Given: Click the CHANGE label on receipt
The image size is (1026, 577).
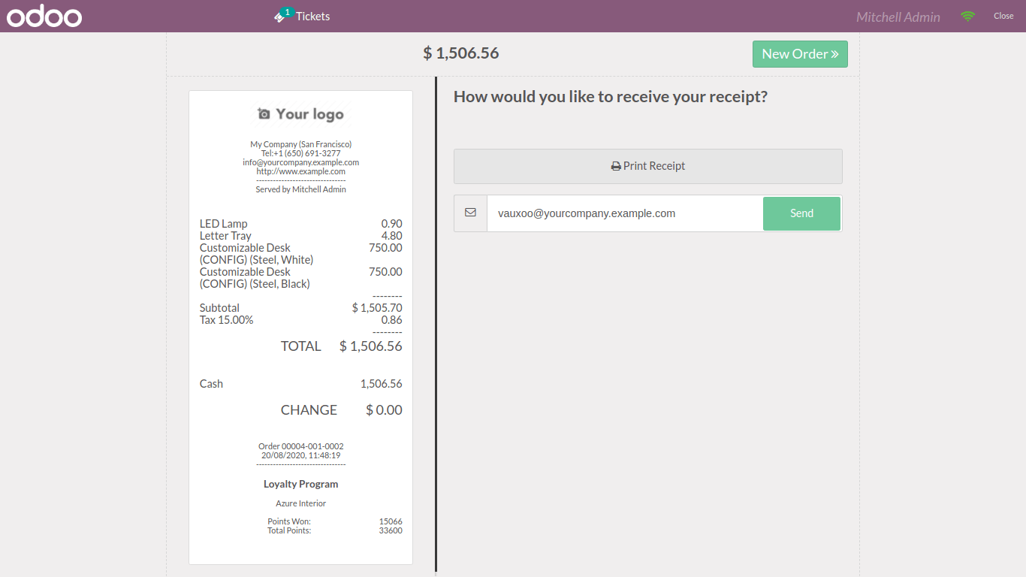Looking at the screenshot, I should [x=309, y=410].
